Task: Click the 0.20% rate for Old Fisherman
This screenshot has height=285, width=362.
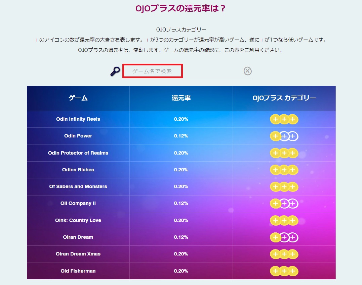Action: tap(181, 271)
